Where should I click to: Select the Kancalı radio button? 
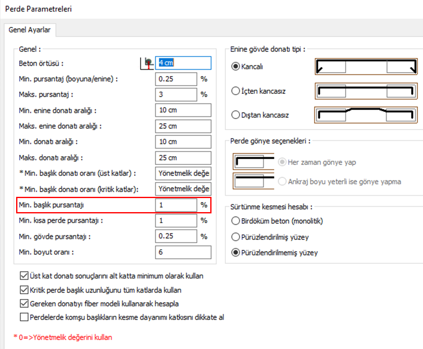236,67
